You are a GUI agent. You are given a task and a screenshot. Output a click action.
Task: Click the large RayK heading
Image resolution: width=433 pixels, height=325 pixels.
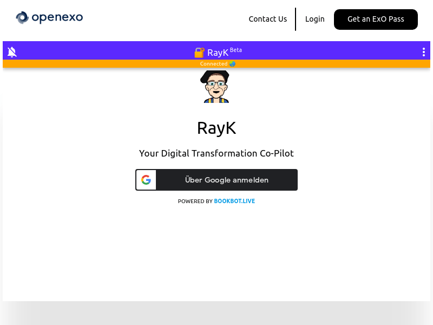point(216,128)
